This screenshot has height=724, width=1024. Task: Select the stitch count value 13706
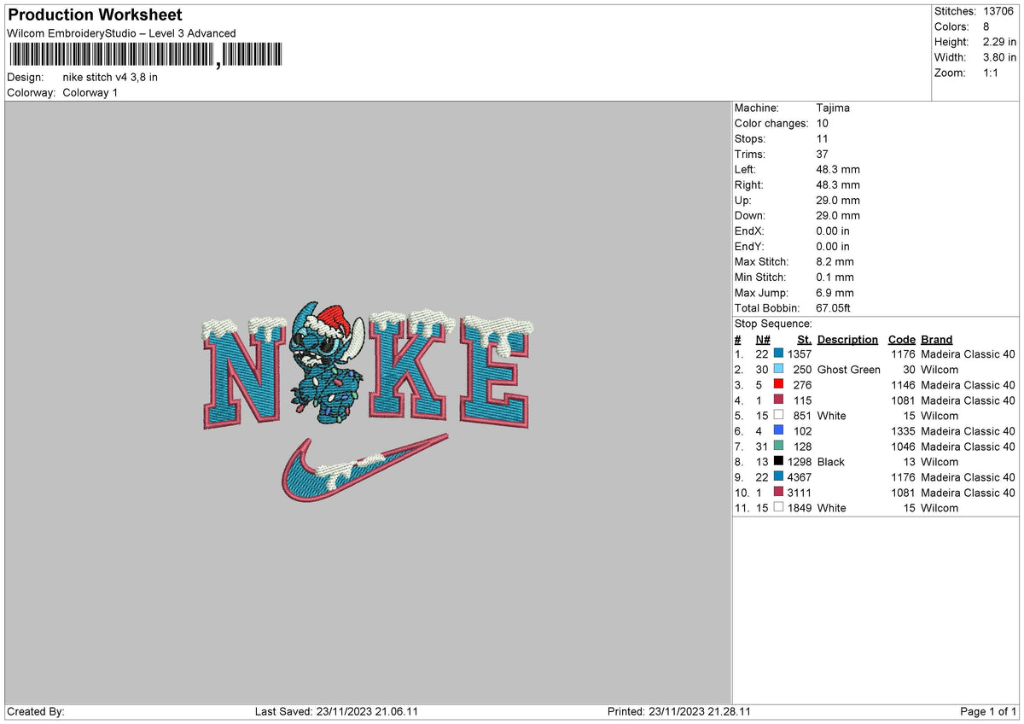coord(998,11)
